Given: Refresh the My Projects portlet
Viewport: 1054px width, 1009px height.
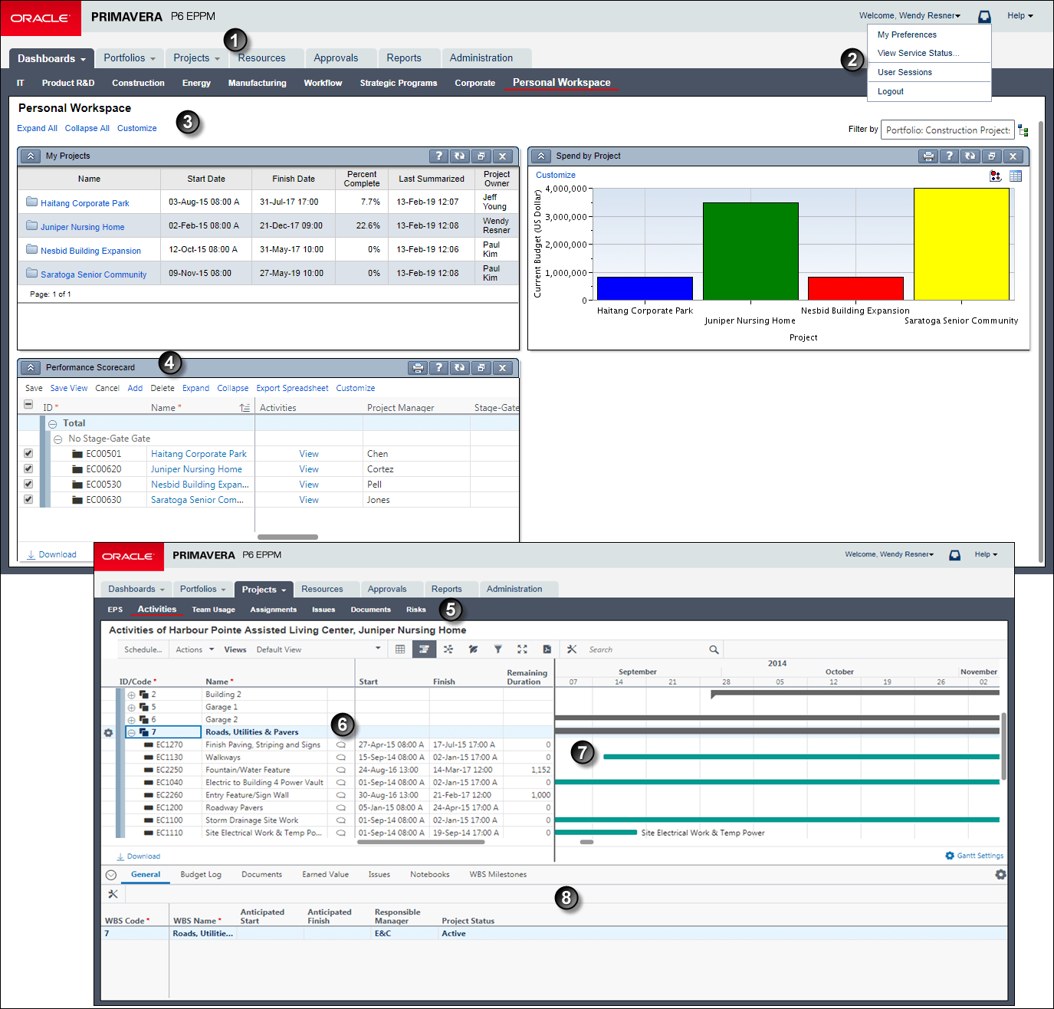Looking at the screenshot, I should (x=459, y=156).
